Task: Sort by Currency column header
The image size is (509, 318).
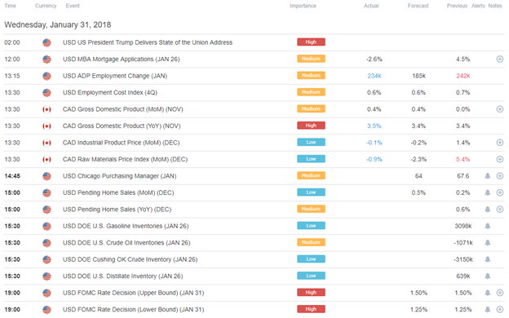Action: [x=46, y=6]
